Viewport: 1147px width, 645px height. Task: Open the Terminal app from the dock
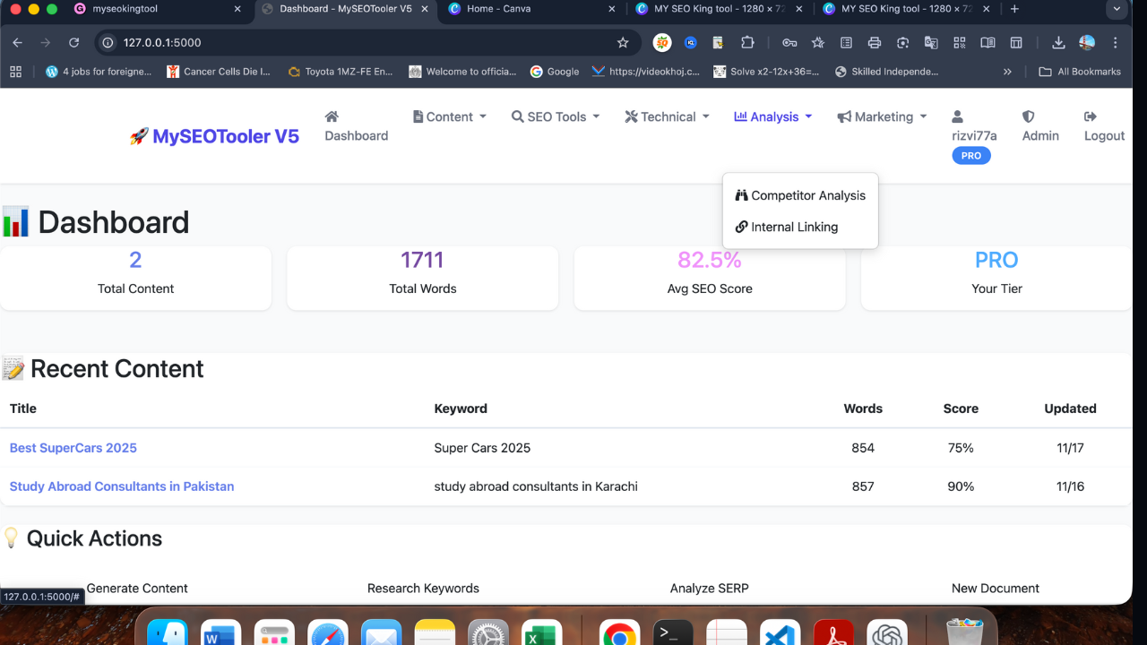(x=672, y=632)
